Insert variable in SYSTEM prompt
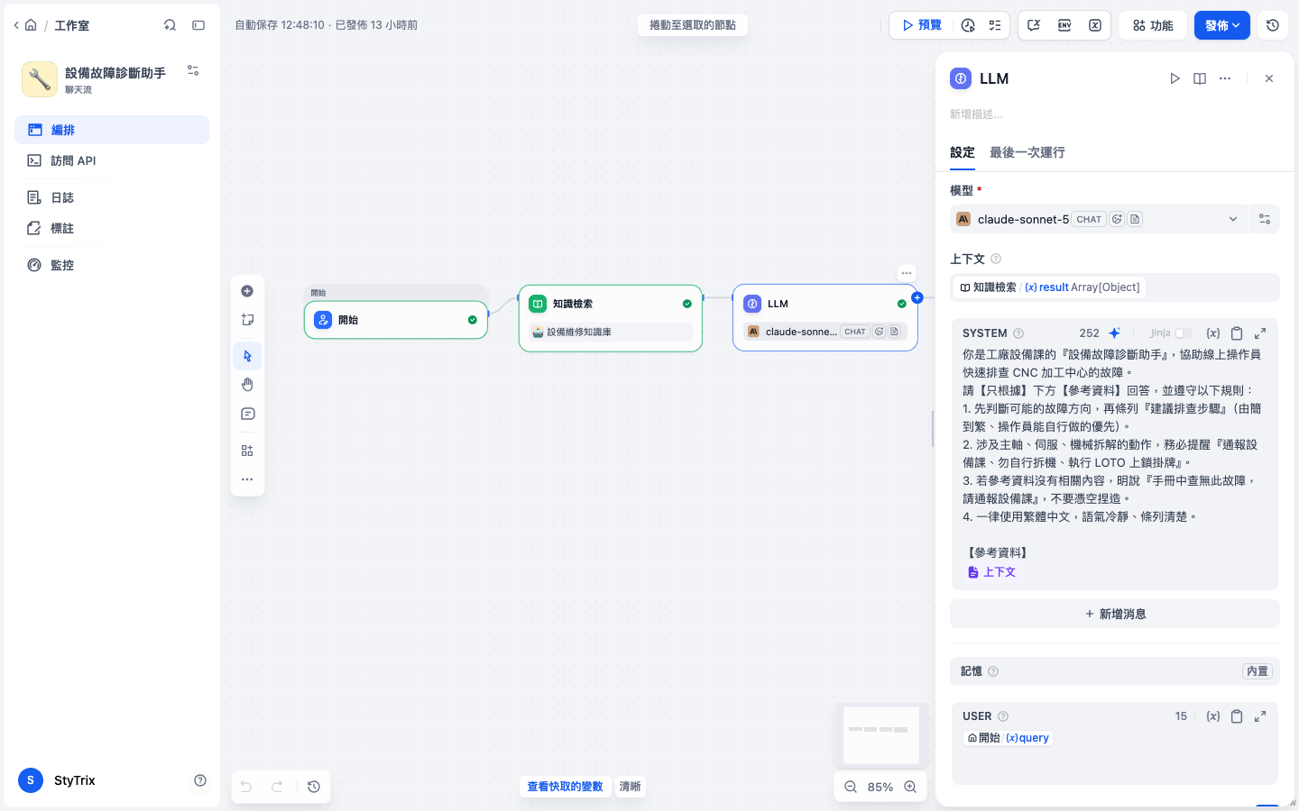Screen dimensions: 1299x811 pyautogui.click(x=1213, y=333)
